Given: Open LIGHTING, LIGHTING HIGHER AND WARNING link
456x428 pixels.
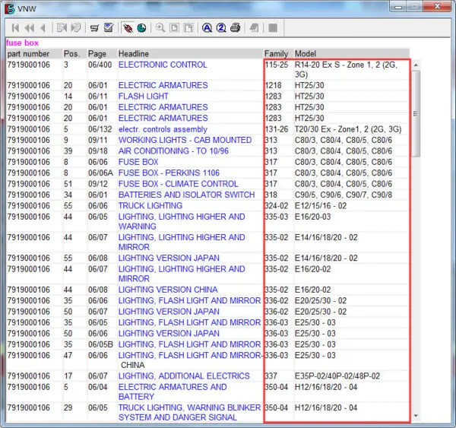Looking at the screenshot, I should pos(182,221).
